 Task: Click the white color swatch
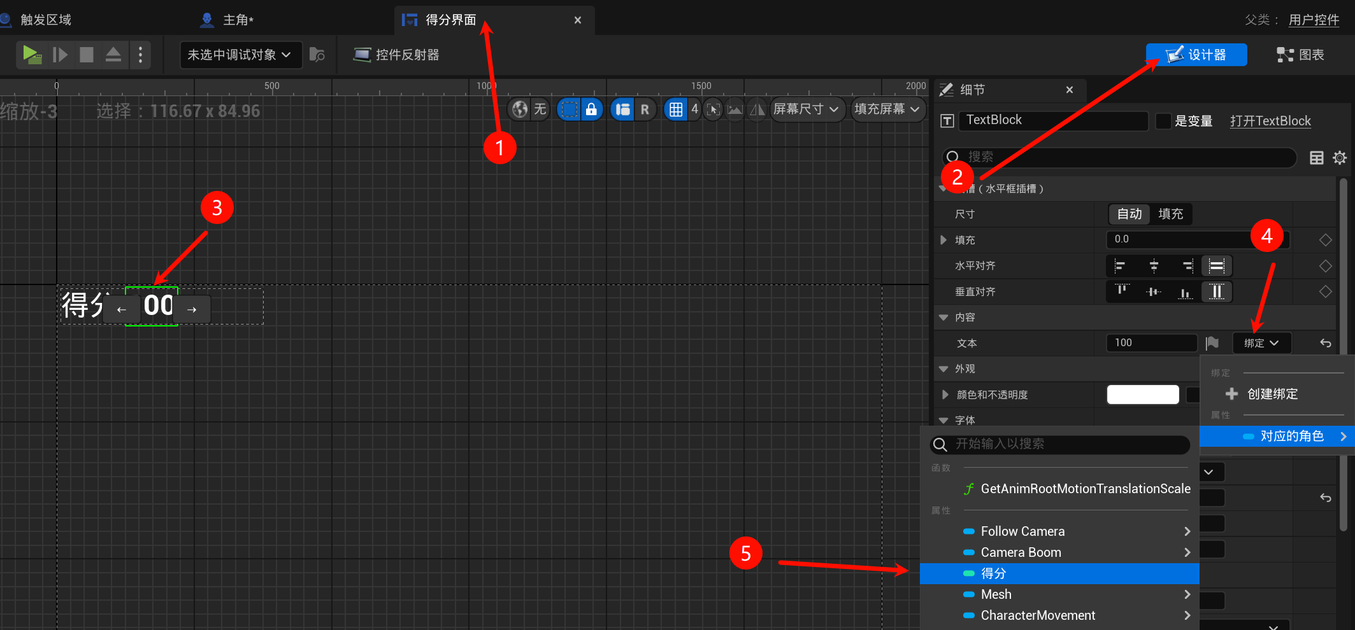point(1143,395)
